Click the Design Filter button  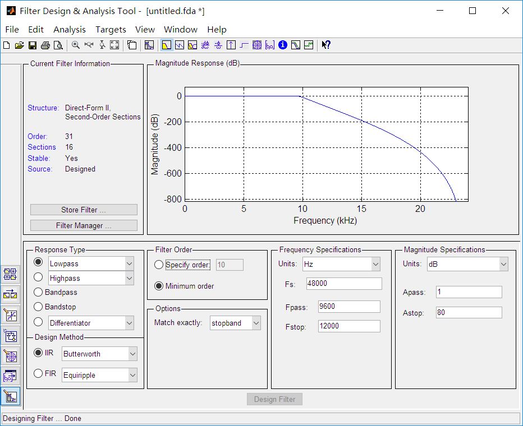coord(274,399)
